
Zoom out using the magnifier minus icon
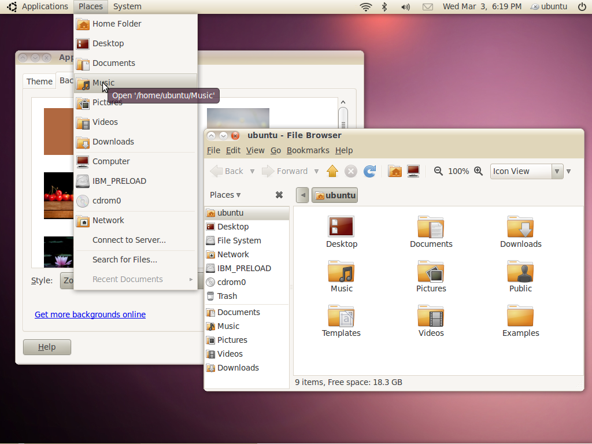438,171
